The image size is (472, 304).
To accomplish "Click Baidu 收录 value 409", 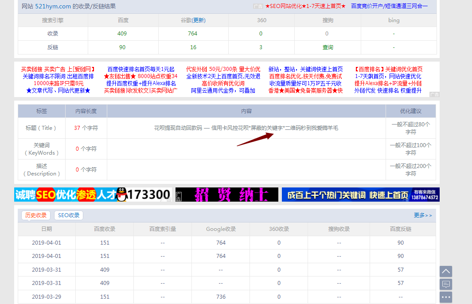I will (122, 33).
